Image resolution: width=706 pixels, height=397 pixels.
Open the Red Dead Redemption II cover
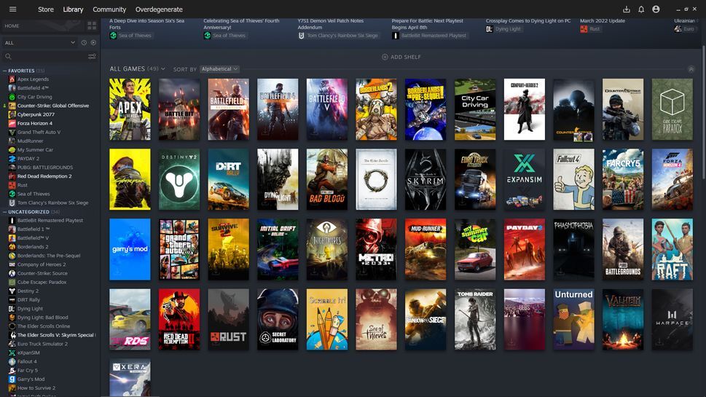179,319
